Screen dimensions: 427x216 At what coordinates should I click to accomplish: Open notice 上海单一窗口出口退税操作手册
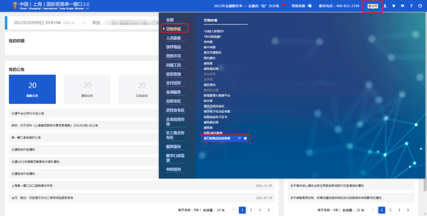click(x=32, y=186)
